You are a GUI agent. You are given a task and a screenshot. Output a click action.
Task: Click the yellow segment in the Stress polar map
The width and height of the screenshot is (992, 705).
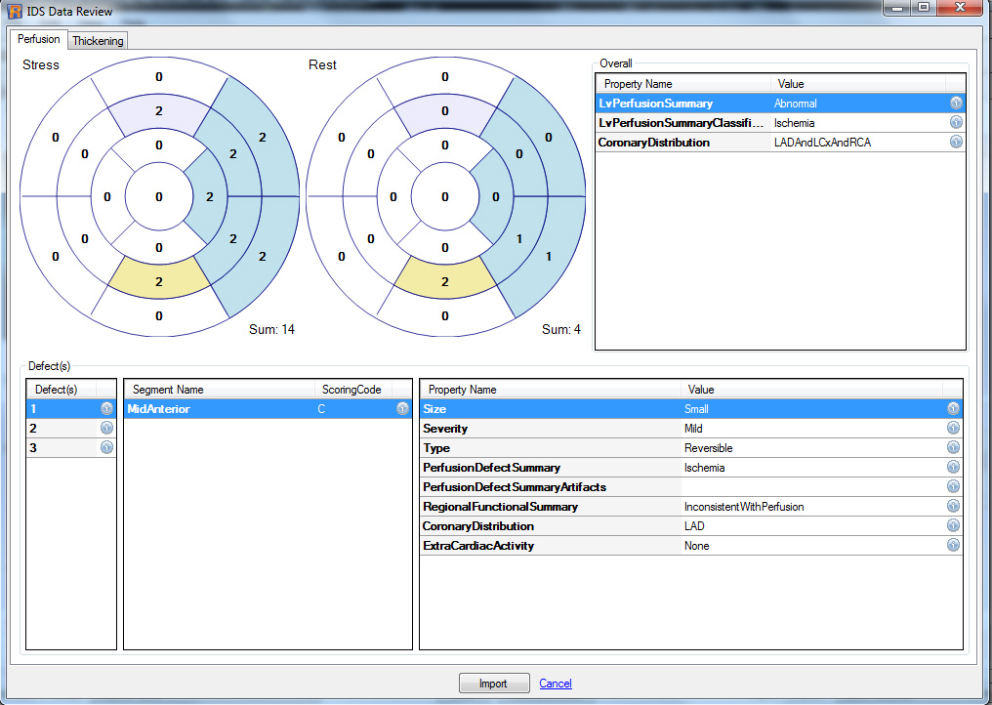[159, 279]
